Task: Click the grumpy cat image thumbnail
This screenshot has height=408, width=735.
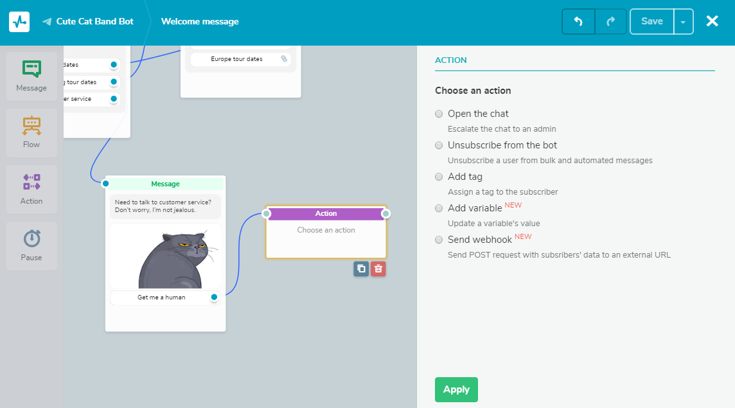Action: 166,256
